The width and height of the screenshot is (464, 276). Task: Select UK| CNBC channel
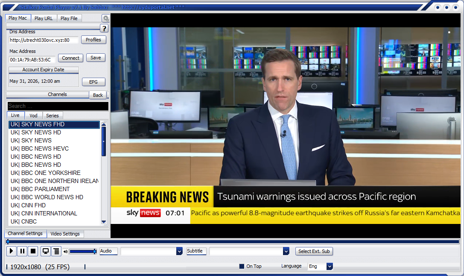pyautogui.click(x=54, y=221)
